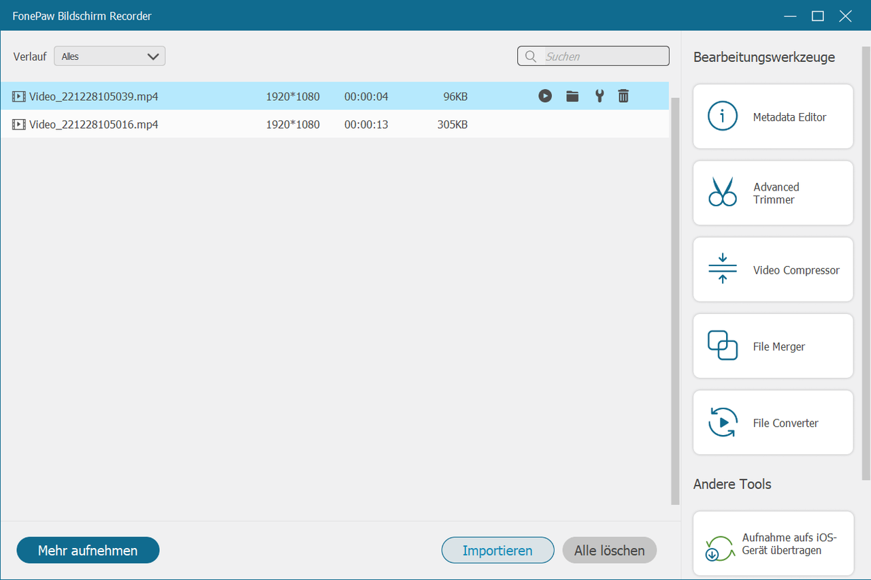The width and height of the screenshot is (871, 580).
Task: Open the Metadata Editor info icon
Action: (723, 116)
